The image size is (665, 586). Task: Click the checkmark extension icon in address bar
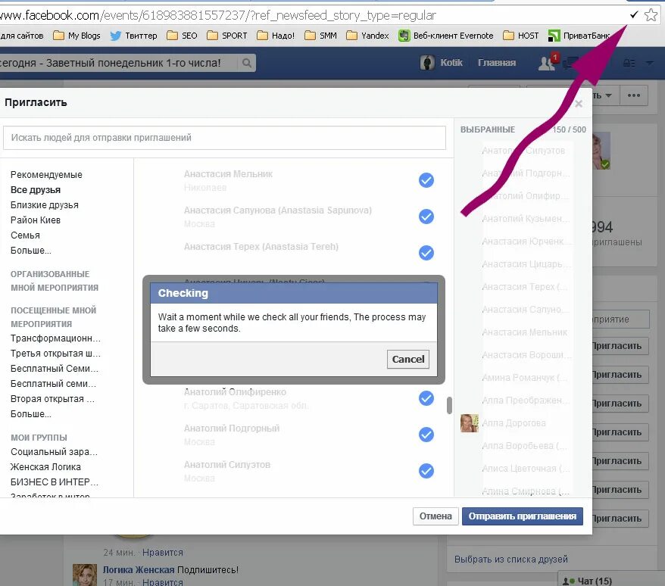pyautogui.click(x=634, y=15)
